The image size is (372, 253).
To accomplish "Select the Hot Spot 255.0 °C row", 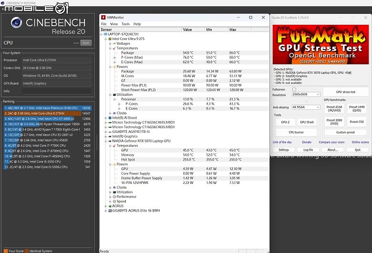I will [x=184, y=160].
